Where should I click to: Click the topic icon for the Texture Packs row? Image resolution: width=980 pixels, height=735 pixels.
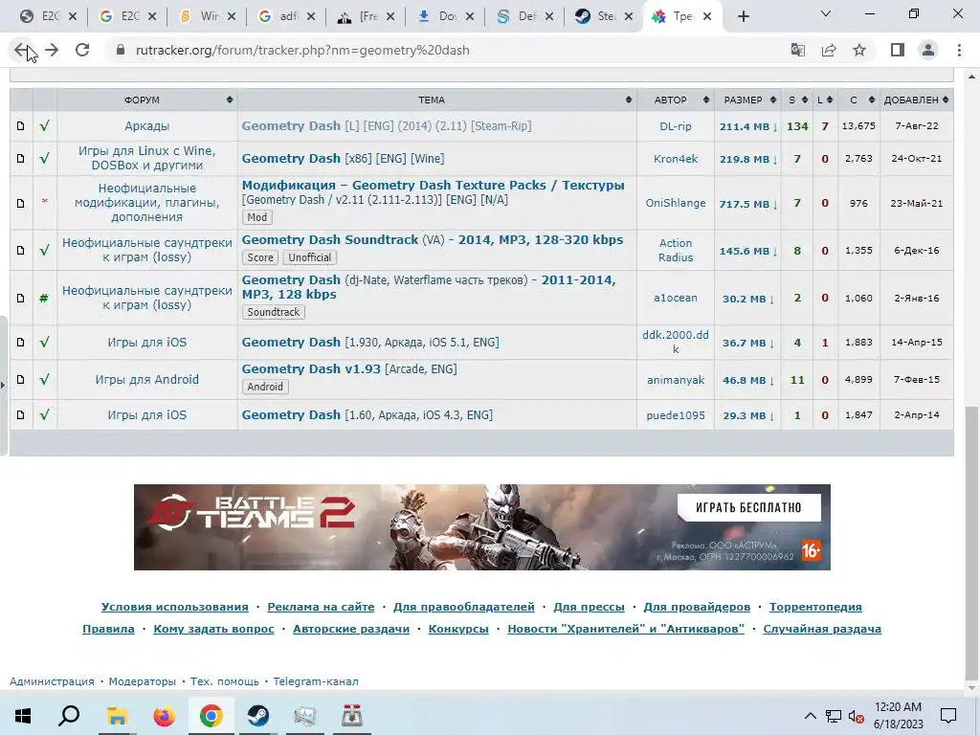[21, 203]
